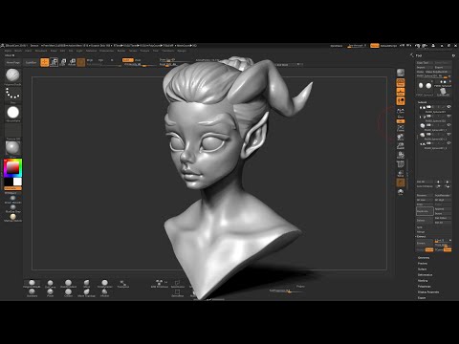Click the Export button in Tool palette
This screenshot has width=459, height=344.
(x=443, y=68)
